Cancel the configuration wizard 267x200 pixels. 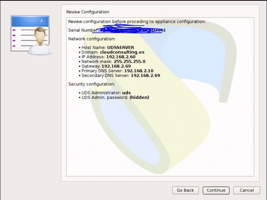[x=246, y=190]
